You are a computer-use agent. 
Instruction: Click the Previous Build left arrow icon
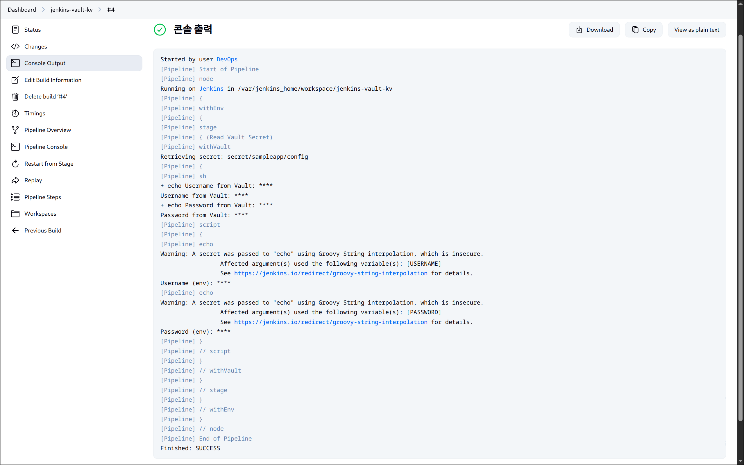pos(15,231)
